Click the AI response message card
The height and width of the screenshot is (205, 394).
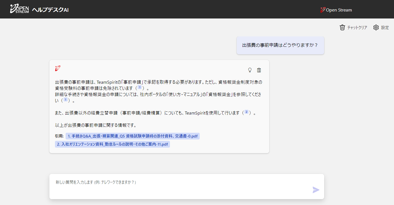[x=159, y=106]
